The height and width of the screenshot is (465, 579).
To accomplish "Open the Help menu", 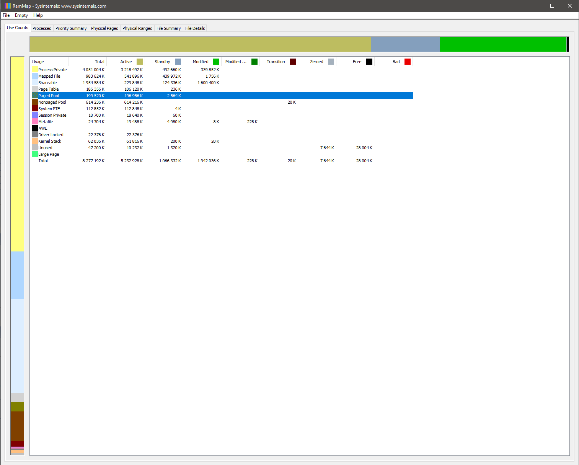I will pyautogui.click(x=38, y=15).
